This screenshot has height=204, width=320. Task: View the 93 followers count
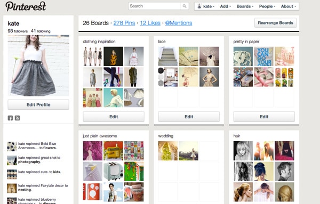(18, 31)
